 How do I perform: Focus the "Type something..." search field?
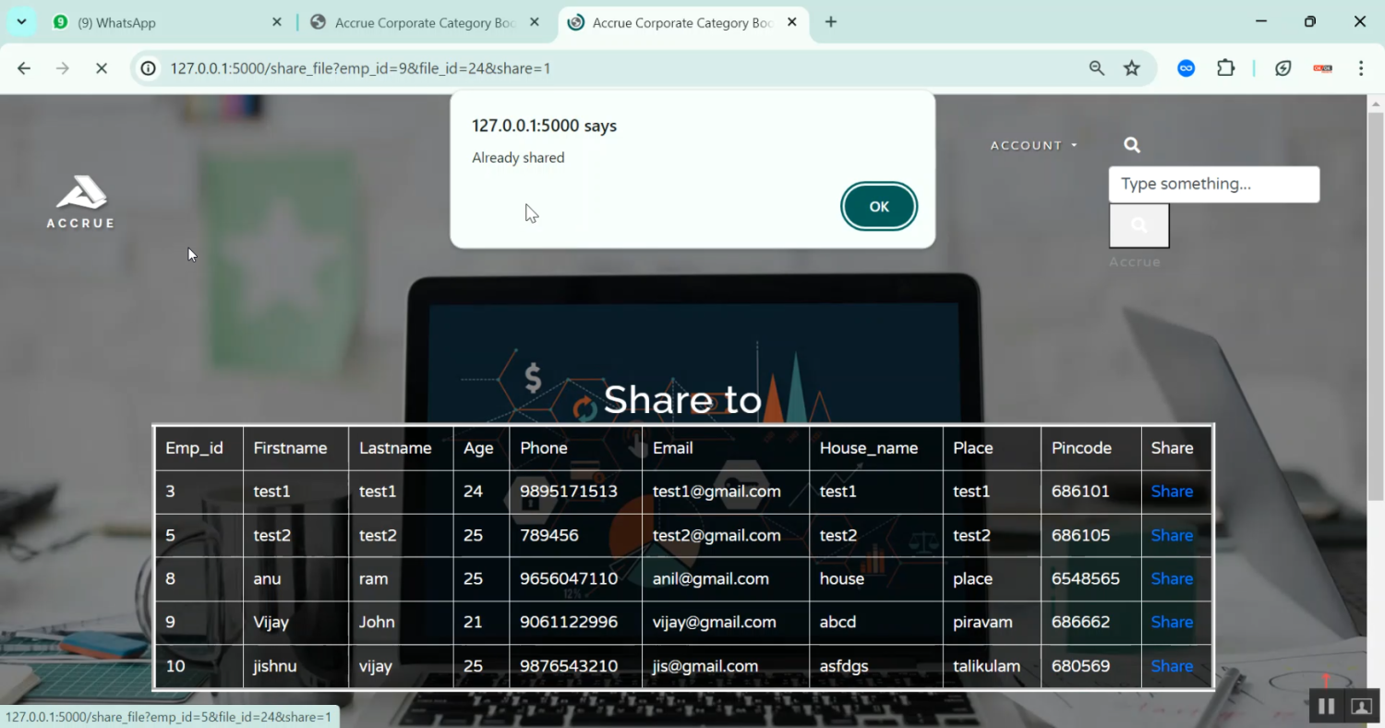(x=1214, y=184)
